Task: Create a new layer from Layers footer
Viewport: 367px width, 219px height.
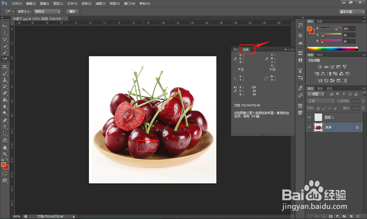Action: point(351,216)
